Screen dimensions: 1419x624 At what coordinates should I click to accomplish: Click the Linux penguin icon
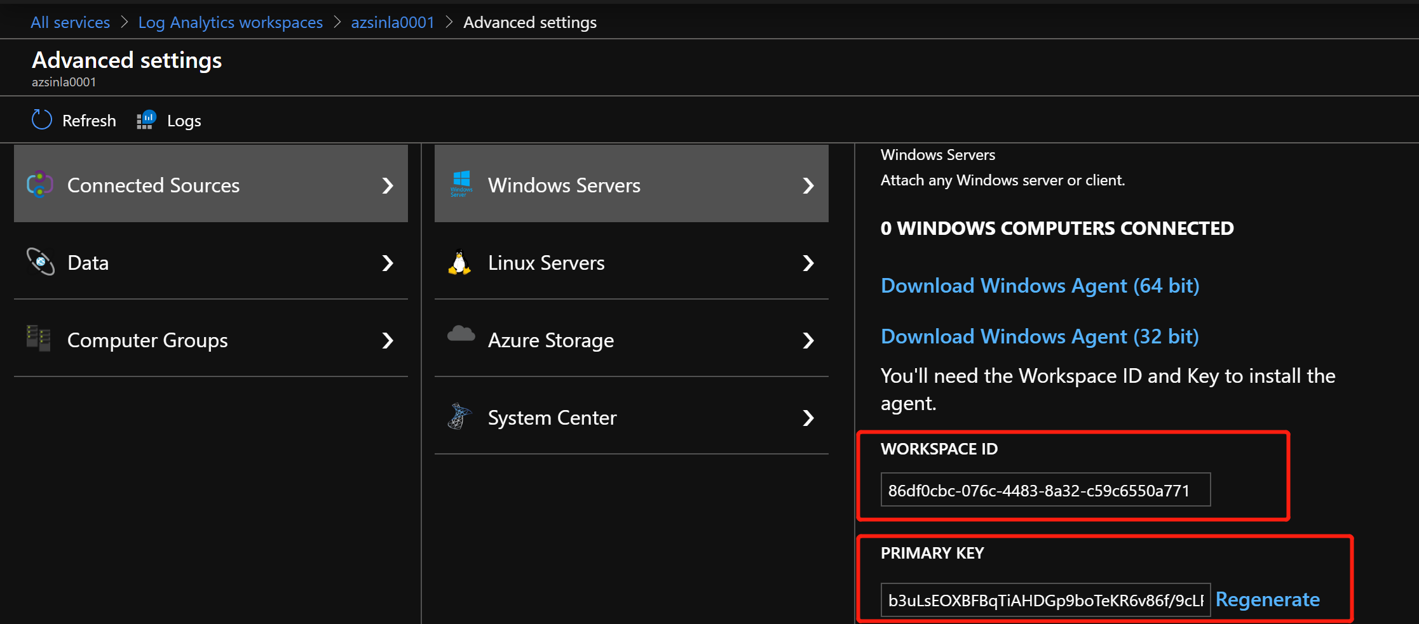click(459, 262)
